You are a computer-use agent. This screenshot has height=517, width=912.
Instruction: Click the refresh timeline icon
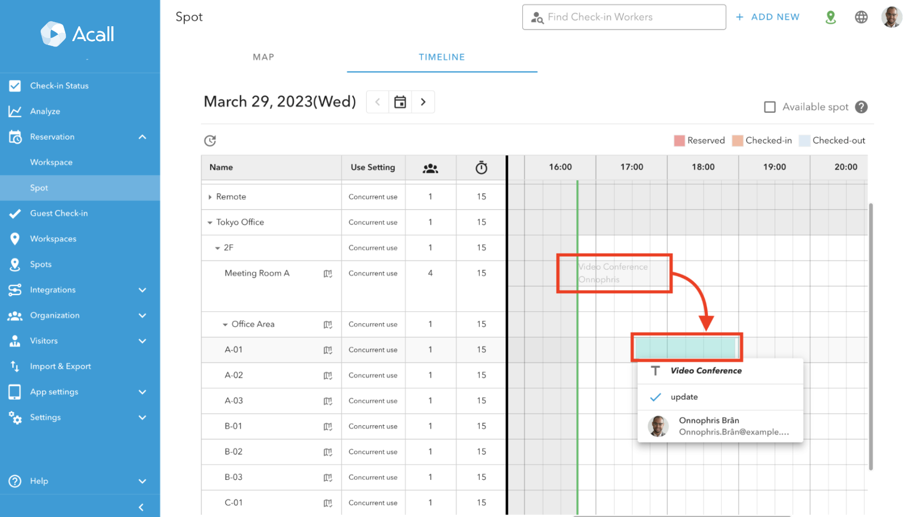point(210,141)
